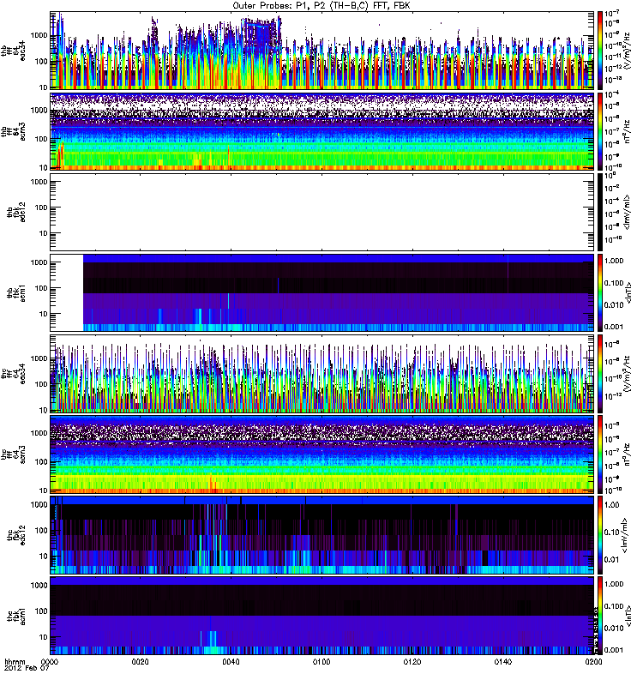
Task: Click the 1000 frequency tick of thb fbk scm1 panel
Action: (x=39, y=262)
